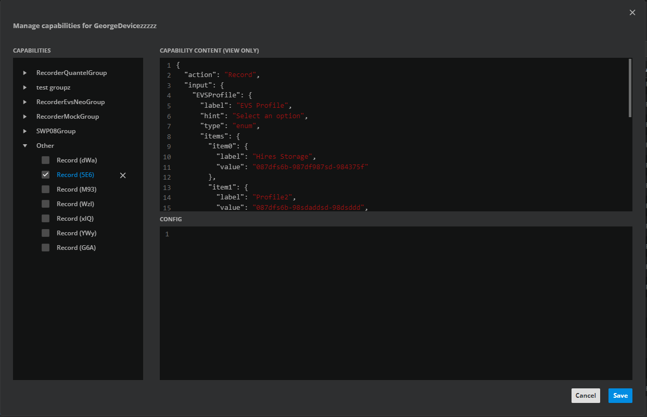Expand the SWP08Group arrow
The image size is (647, 417).
(x=25, y=131)
